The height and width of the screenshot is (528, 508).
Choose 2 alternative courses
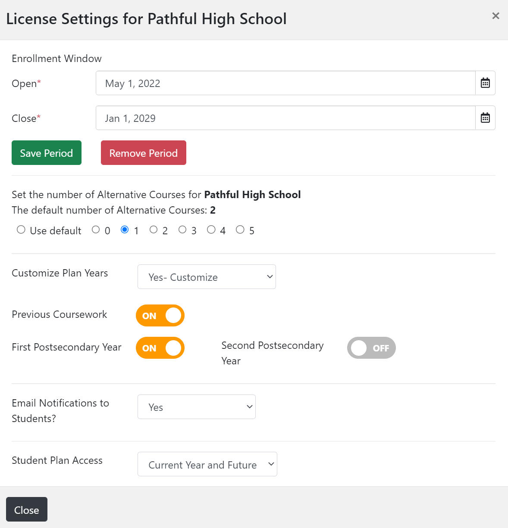[x=154, y=230]
